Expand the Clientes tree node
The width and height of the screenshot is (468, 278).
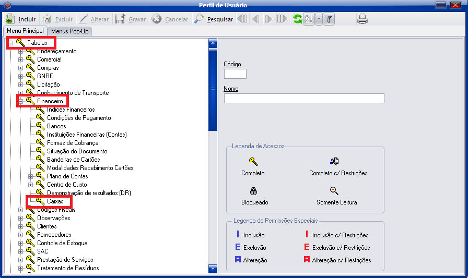pos(21,226)
